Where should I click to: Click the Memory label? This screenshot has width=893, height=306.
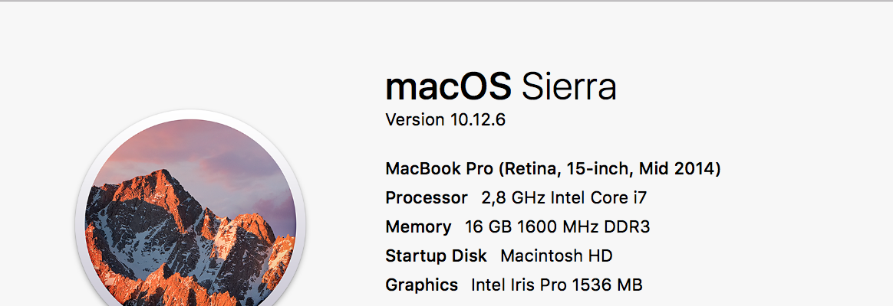[418, 226]
